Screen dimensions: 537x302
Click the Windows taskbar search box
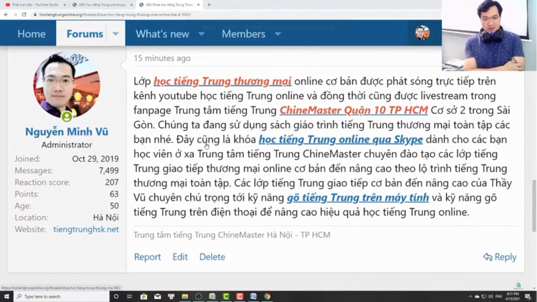(x=63, y=296)
